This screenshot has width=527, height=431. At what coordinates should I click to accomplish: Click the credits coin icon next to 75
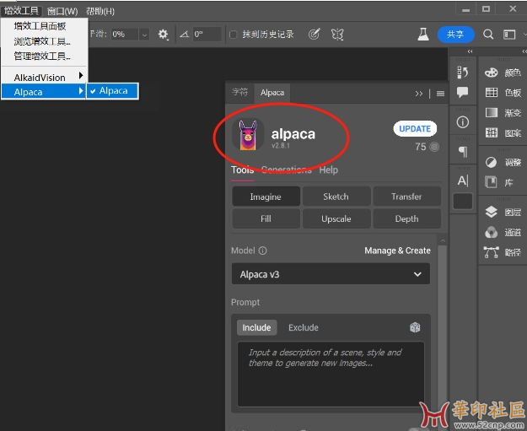click(x=434, y=147)
